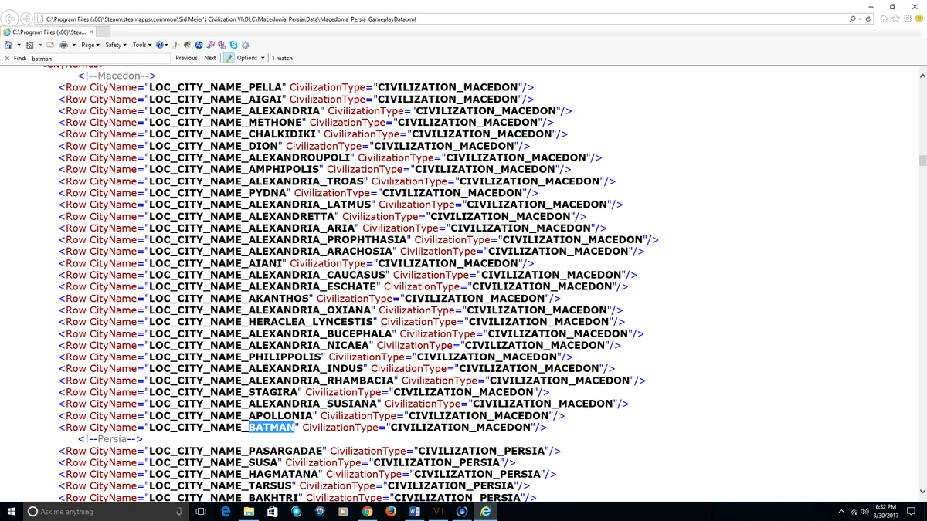Open a new tab with blank tab button
The height and width of the screenshot is (521, 927).
[104, 32]
